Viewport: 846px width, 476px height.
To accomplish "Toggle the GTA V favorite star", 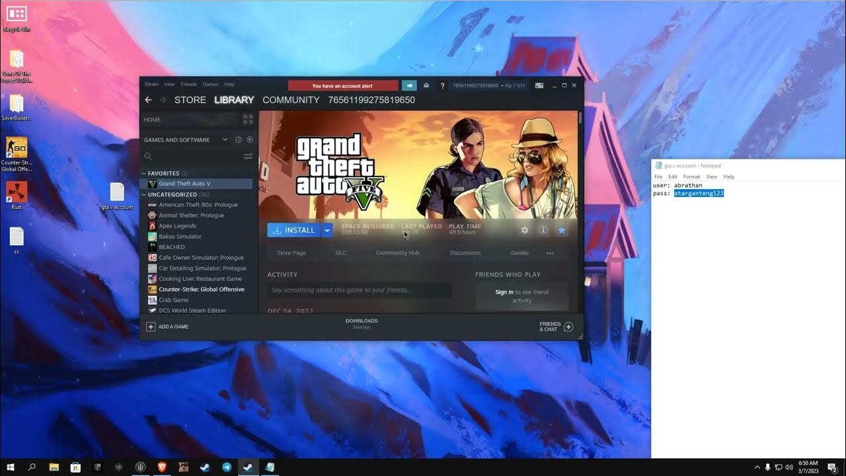I will pyautogui.click(x=562, y=230).
